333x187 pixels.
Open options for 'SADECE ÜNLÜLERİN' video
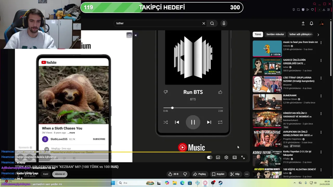321,61
